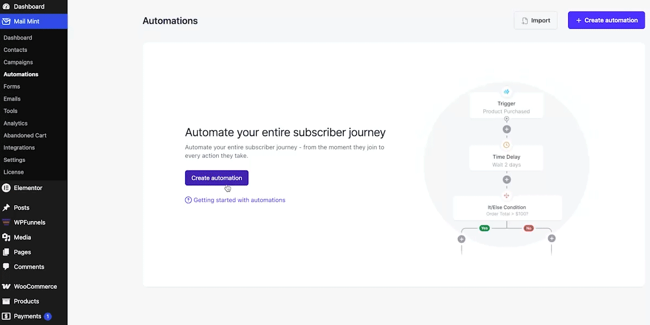Click the Posts pin icon
The height and width of the screenshot is (325, 650).
tap(6, 207)
